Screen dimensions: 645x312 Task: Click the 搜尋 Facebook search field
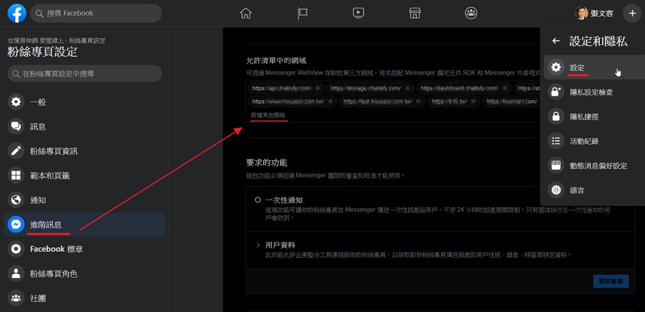point(96,13)
